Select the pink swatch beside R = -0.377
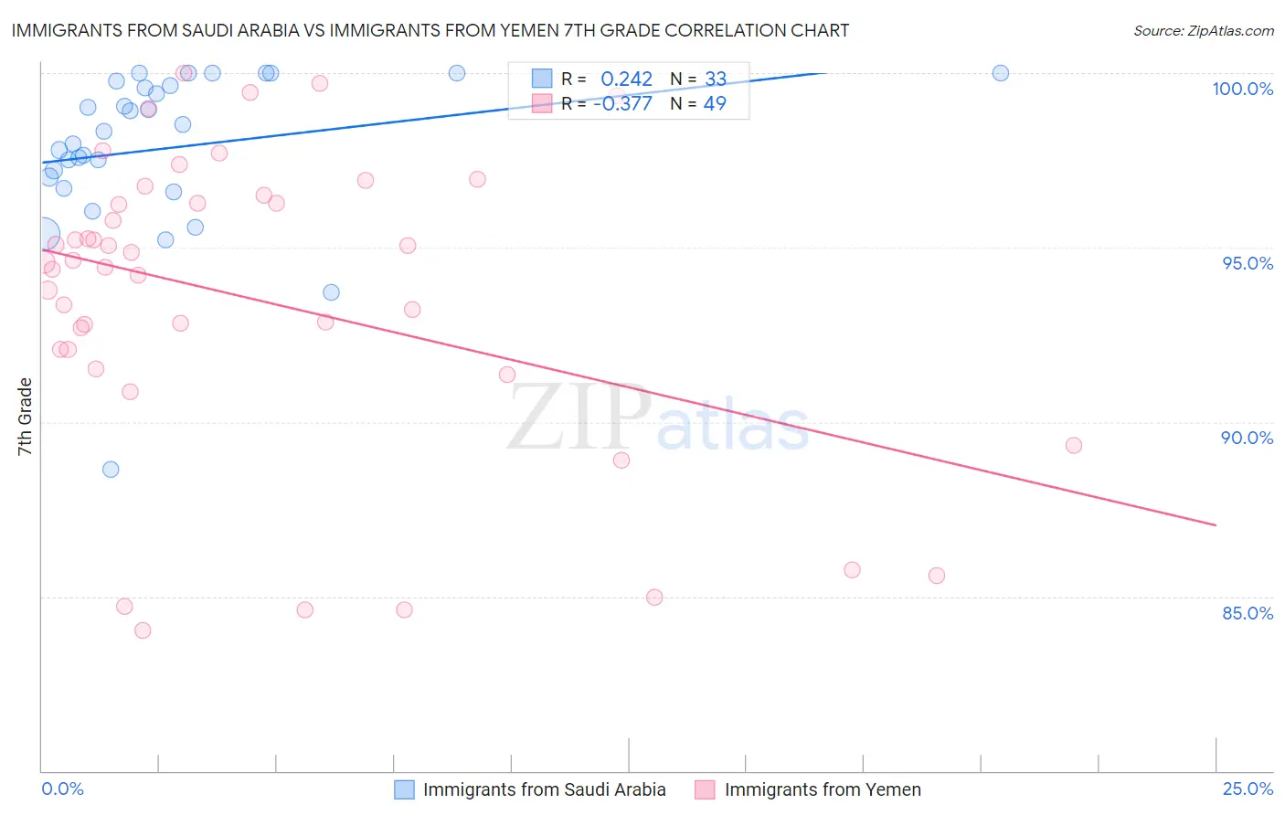Viewport: 1285px width, 815px height. 542,103
